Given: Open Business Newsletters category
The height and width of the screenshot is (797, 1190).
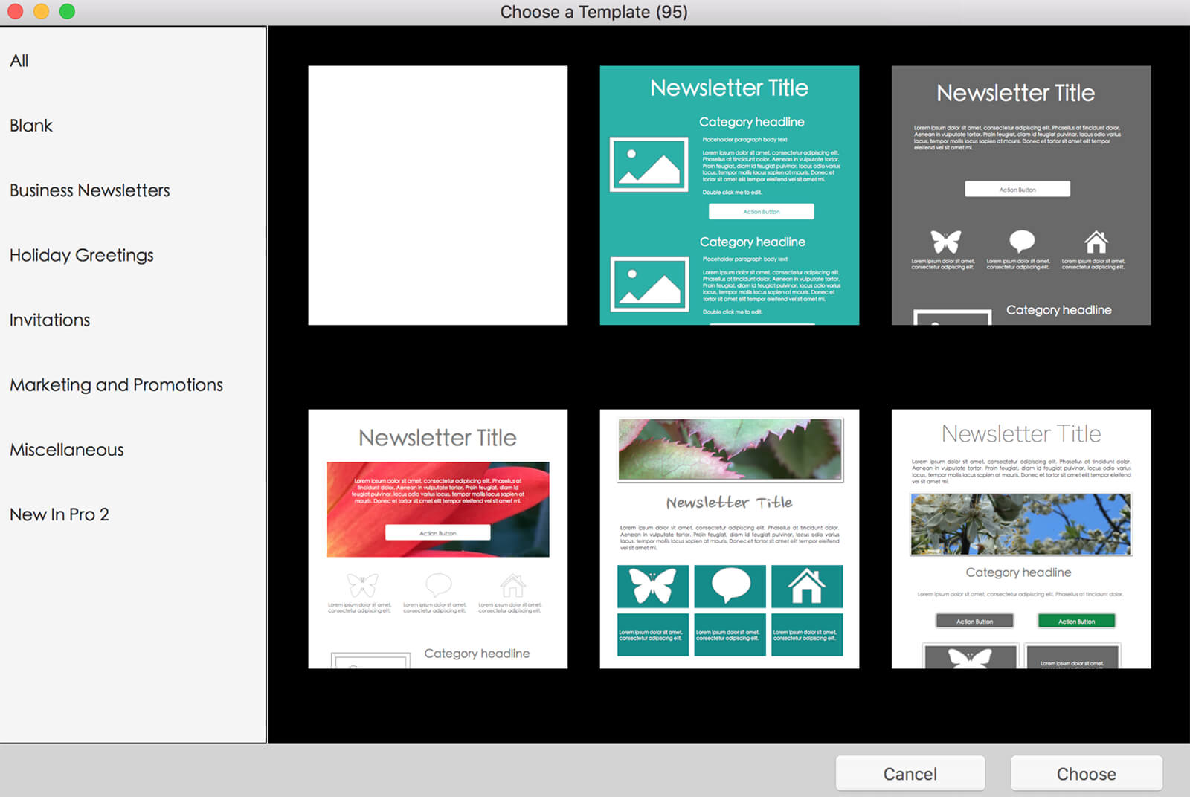Looking at the screenshot, I should [90, 190].
